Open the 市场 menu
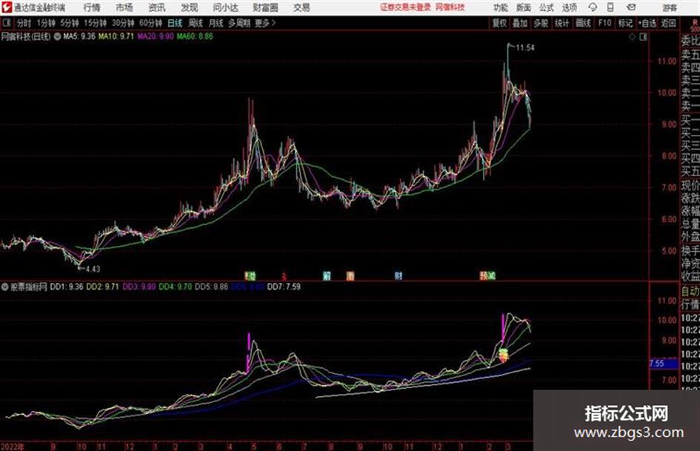This screenshot has height=451, width=700. 124,7
